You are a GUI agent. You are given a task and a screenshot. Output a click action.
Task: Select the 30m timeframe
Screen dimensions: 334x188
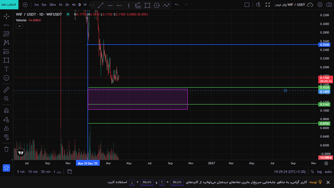53,5
